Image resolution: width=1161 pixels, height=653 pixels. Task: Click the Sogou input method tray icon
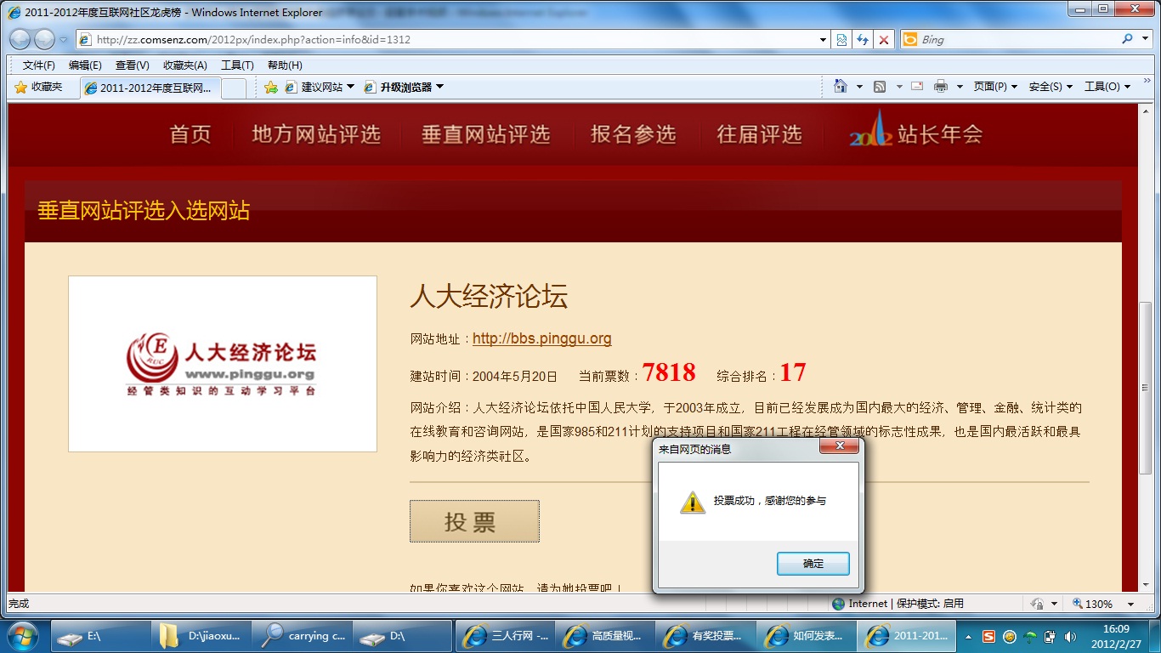click(988, 636)
